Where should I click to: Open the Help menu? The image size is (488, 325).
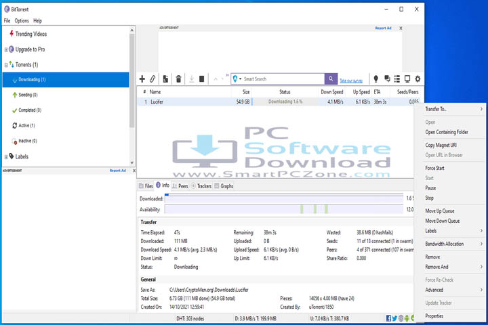pos(38,21)
